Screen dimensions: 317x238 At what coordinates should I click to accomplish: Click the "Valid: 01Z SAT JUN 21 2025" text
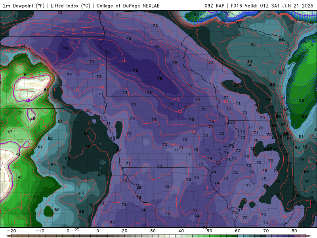pyautogui.click(x=279, y=6)
